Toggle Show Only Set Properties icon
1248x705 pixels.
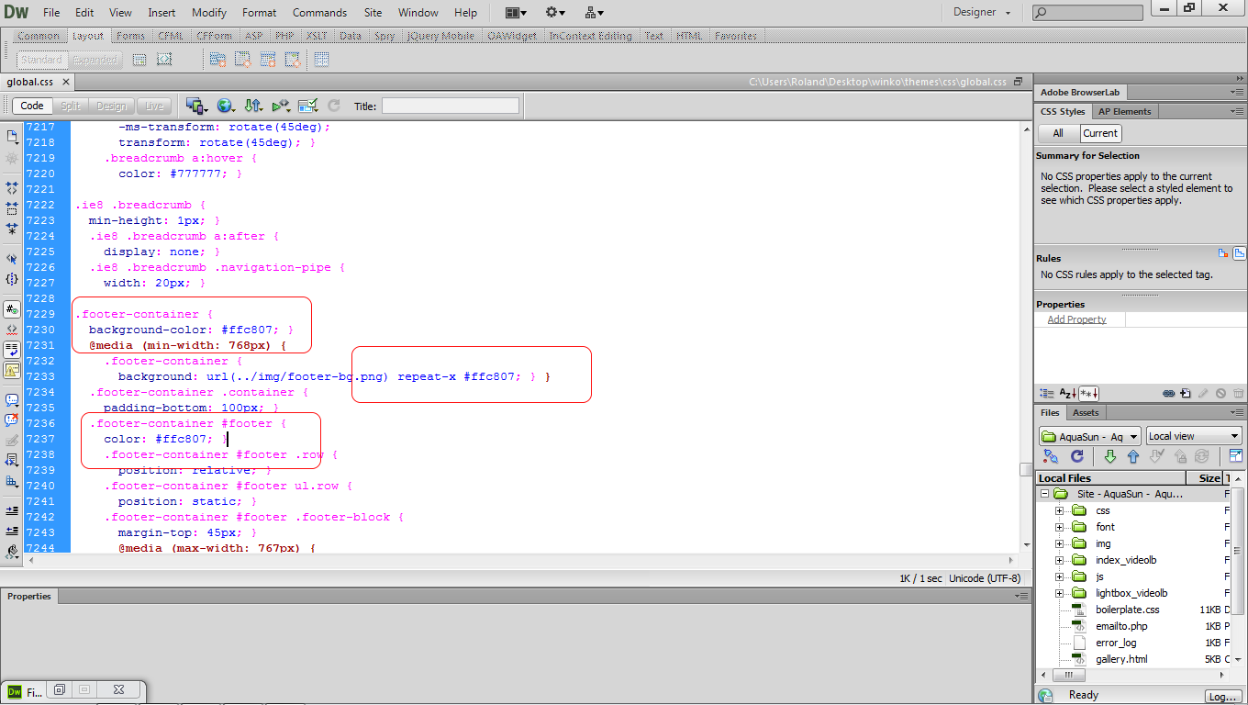tap(1089, 393)
